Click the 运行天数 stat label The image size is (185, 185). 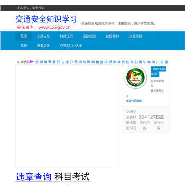coord(159,125)
